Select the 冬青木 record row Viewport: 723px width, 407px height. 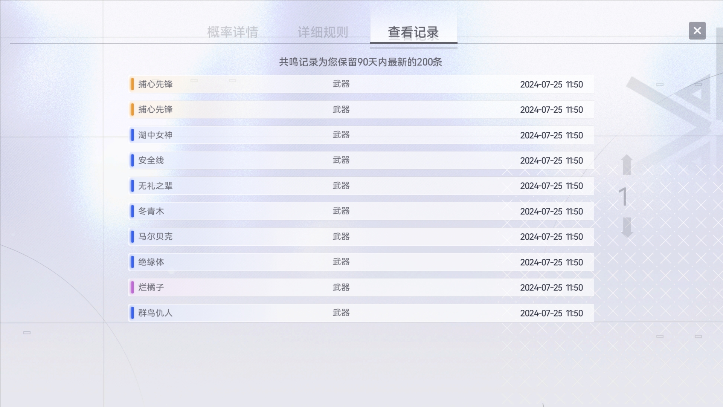(361, 211)
